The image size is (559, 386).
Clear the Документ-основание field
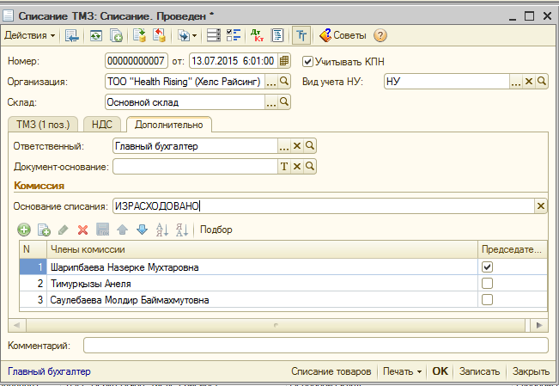point(296,167)
